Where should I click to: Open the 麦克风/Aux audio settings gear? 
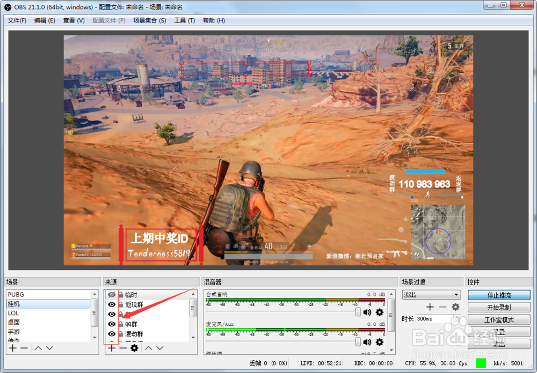(380, 342)
